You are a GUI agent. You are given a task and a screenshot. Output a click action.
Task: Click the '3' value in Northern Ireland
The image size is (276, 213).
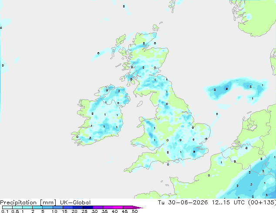(x=119, y=91)
